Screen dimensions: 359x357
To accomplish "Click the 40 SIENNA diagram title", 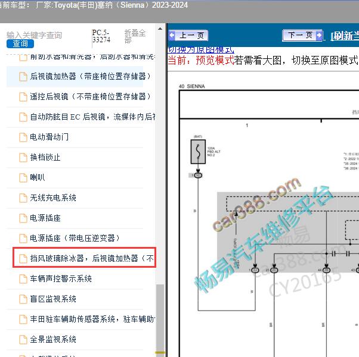I will pos(192,86).
